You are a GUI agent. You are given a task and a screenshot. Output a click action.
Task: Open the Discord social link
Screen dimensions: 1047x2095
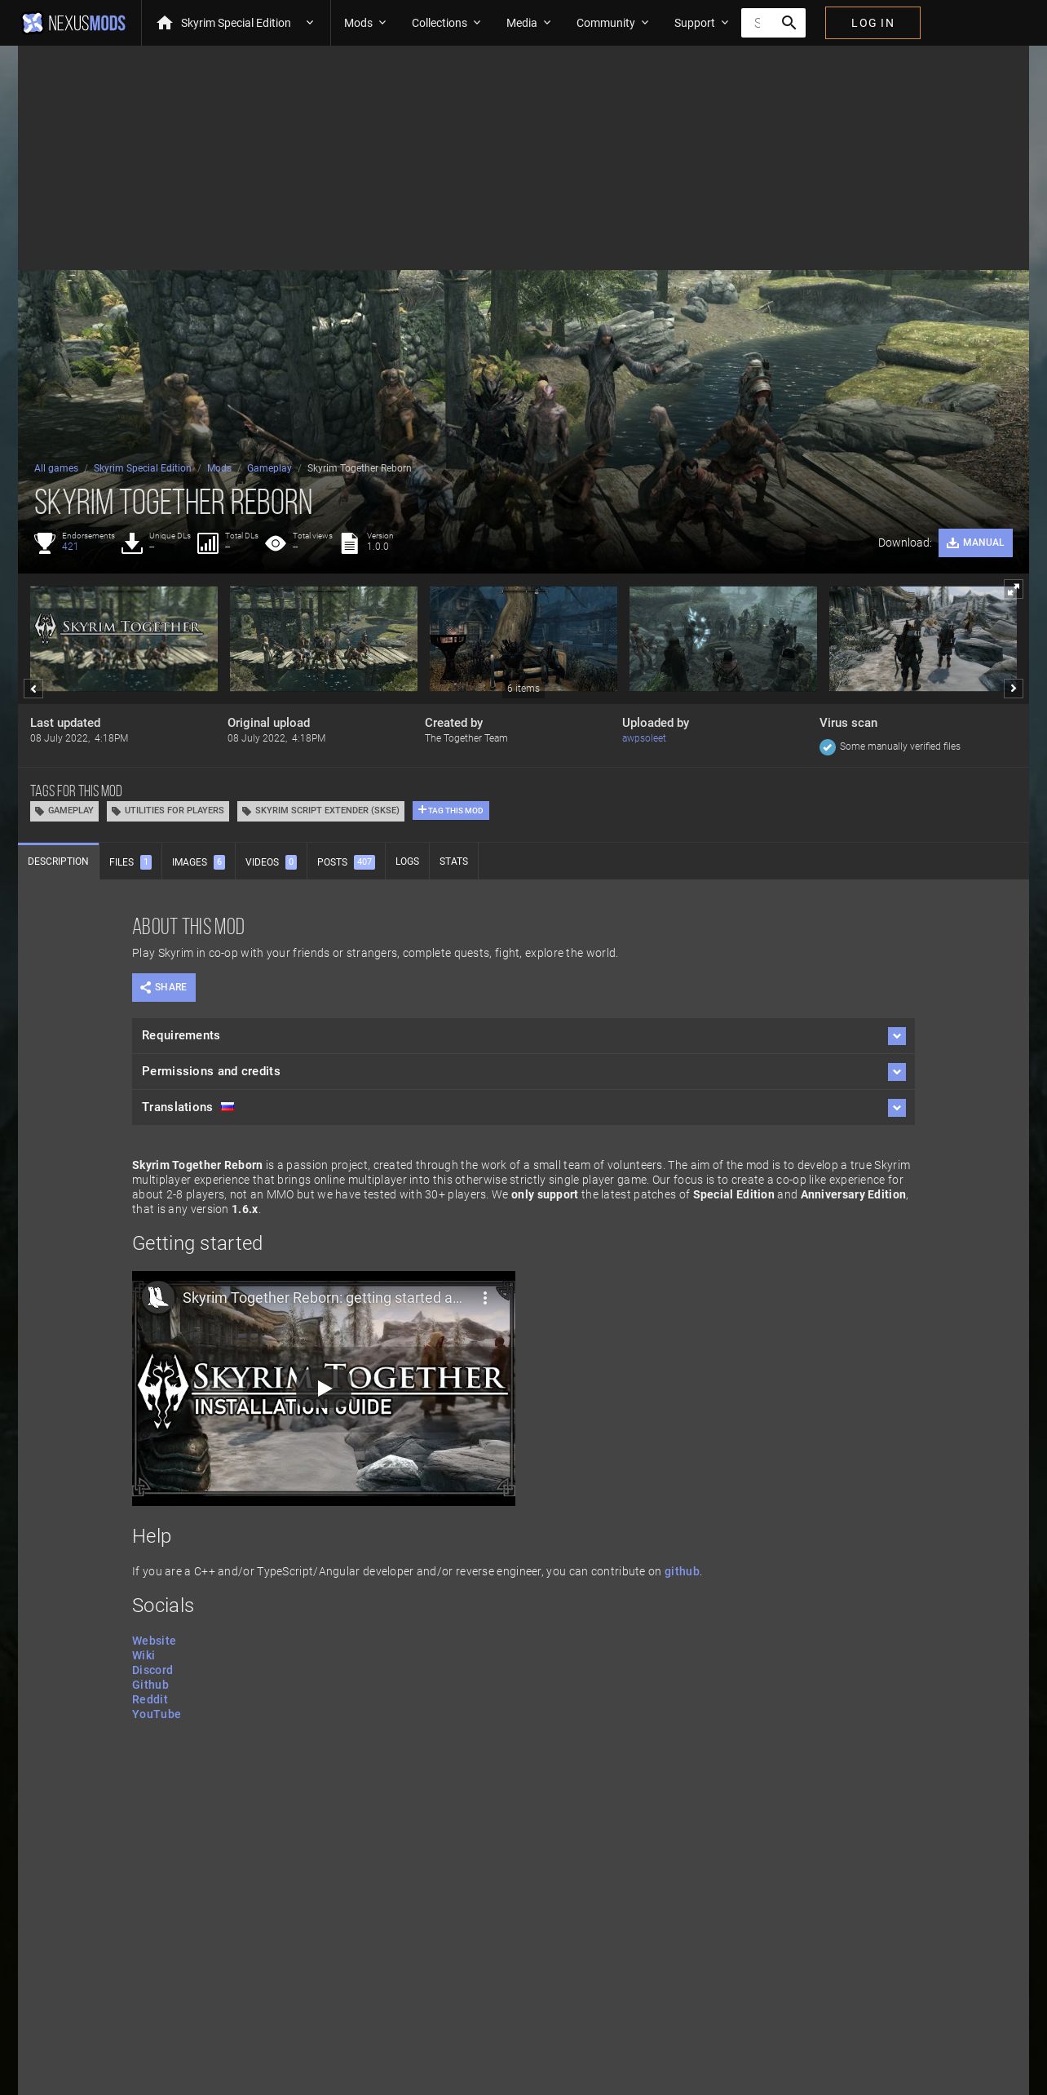pos(152,1670)
